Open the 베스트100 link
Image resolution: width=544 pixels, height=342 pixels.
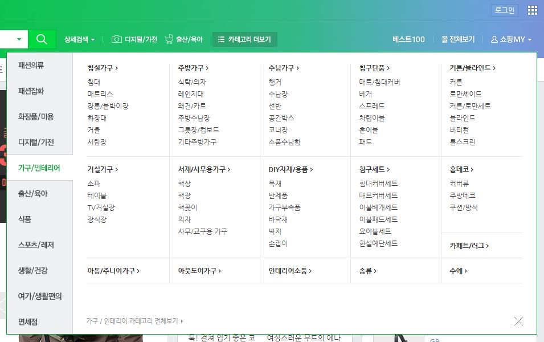[408, 39]
